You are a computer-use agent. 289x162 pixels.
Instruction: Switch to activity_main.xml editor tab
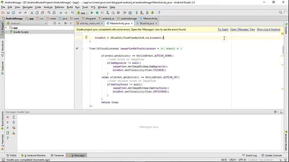point(89,23)
